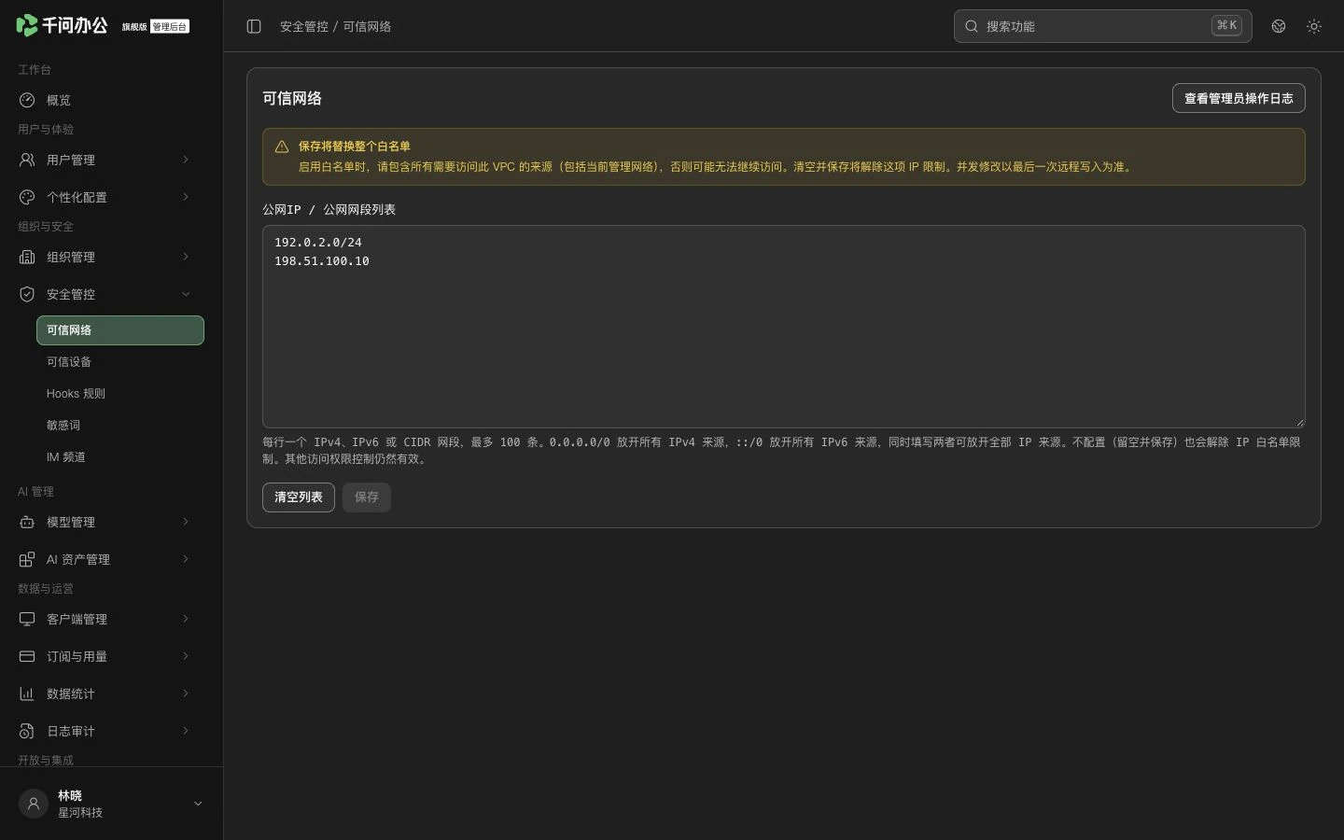Open the 可信设备 submenu item
The width and height of the screenshot is (1344, 840).
(120, 362)
